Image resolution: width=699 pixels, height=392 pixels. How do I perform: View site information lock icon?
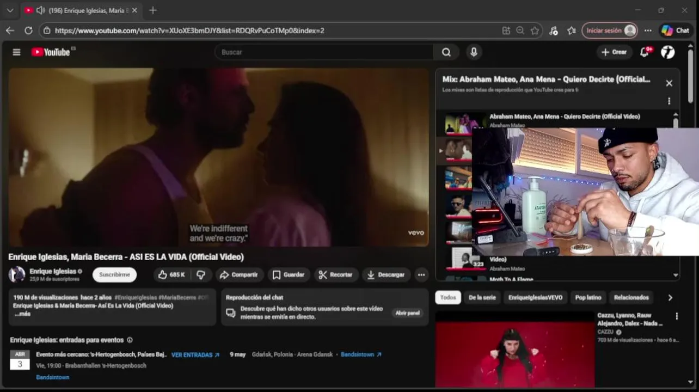click(47, 30)
